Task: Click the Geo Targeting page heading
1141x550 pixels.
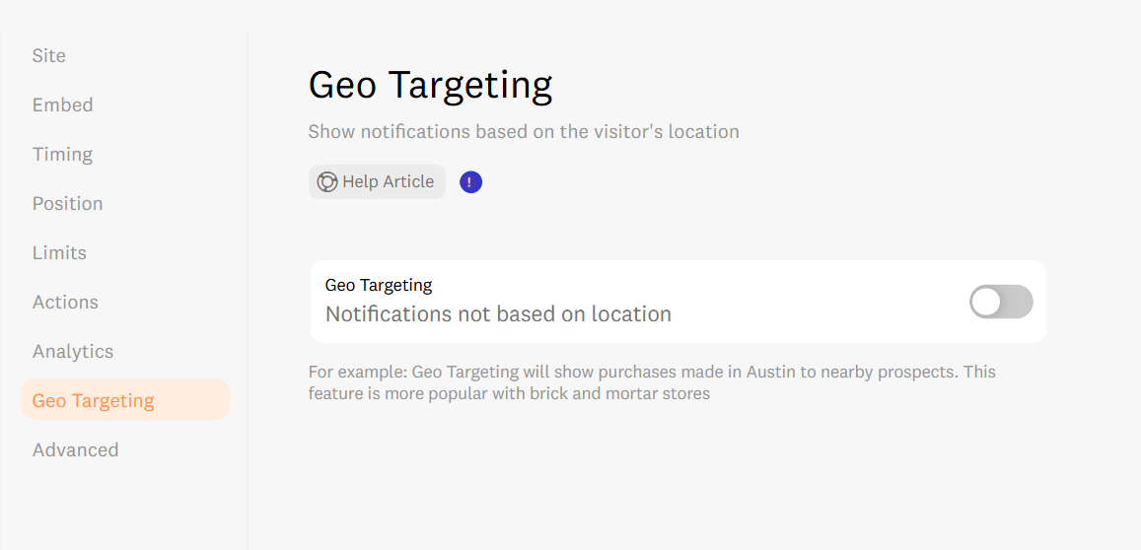Action: (x=430, y=85)
